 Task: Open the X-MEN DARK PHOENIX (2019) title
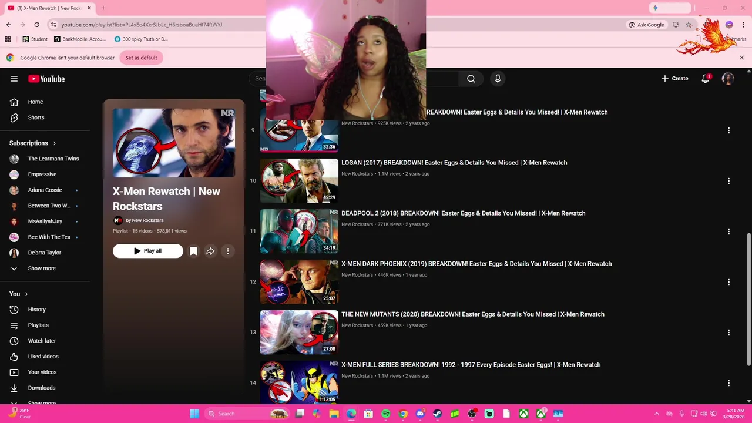(476, 264)
